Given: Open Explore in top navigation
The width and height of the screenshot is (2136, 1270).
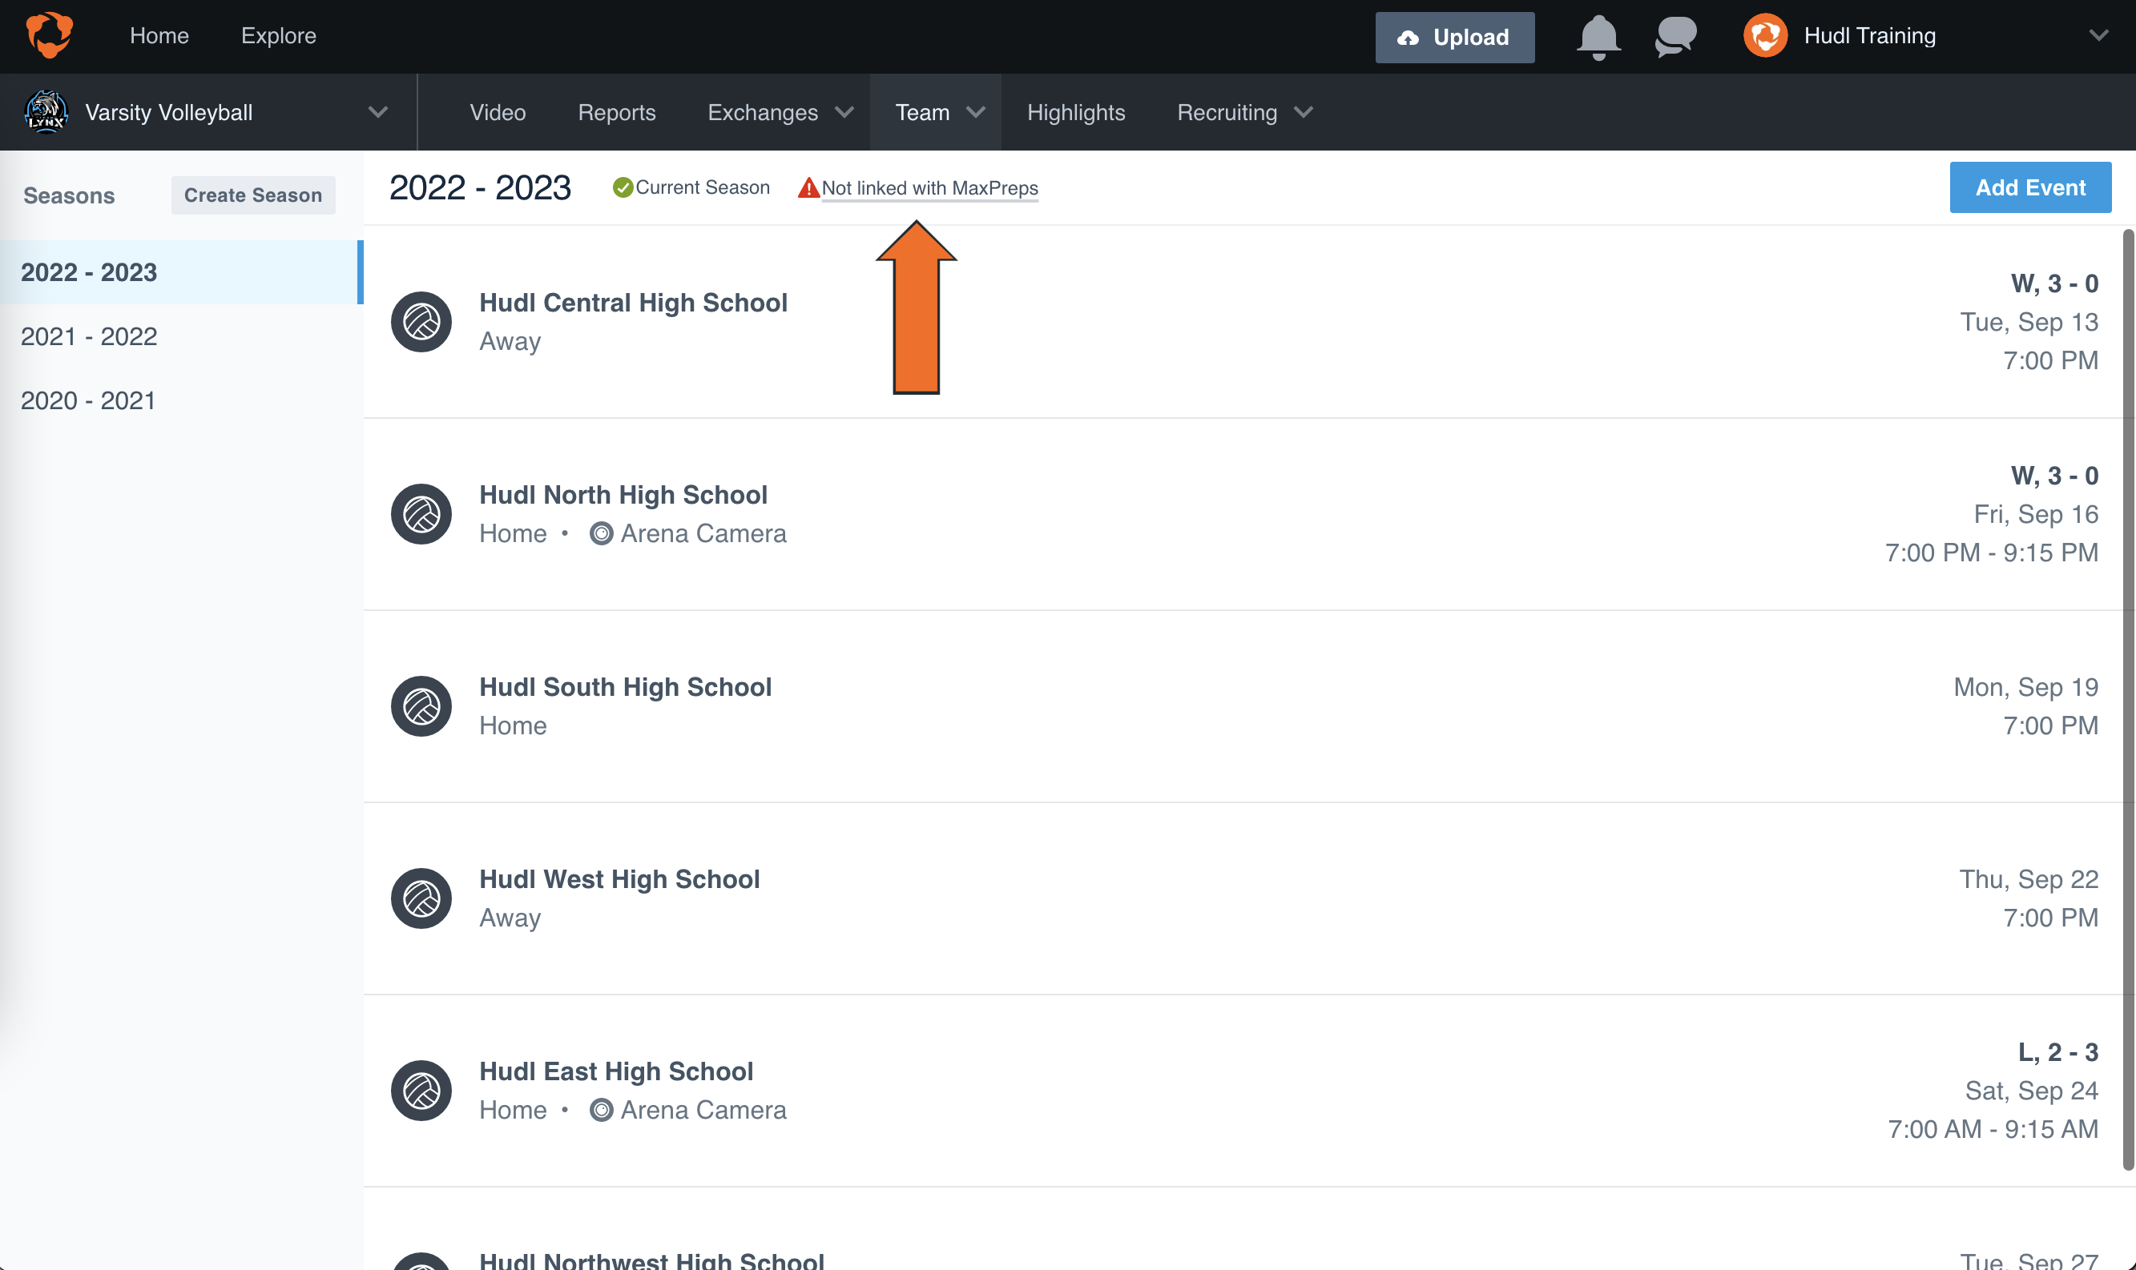Looking at the screenshot, I should 278,36.
